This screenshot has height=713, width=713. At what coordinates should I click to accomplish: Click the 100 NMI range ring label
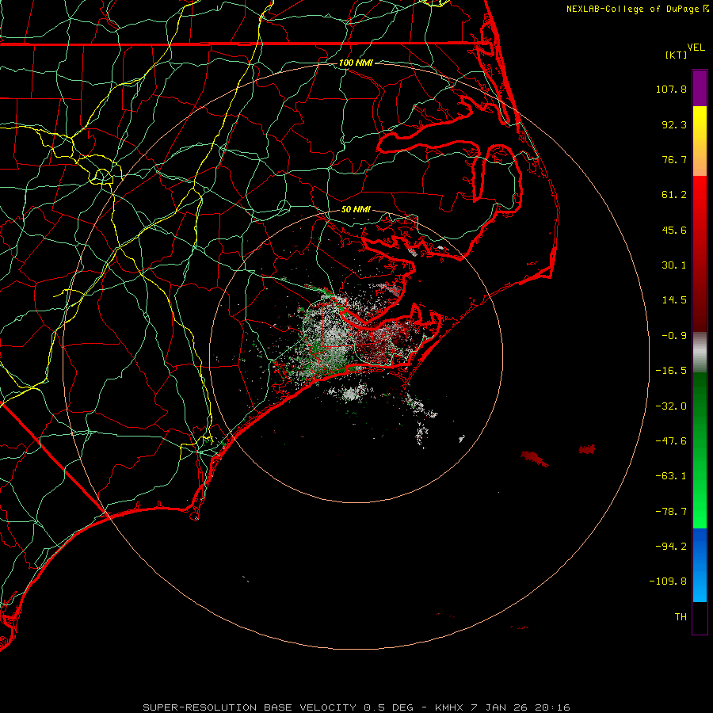pos(356,63)
